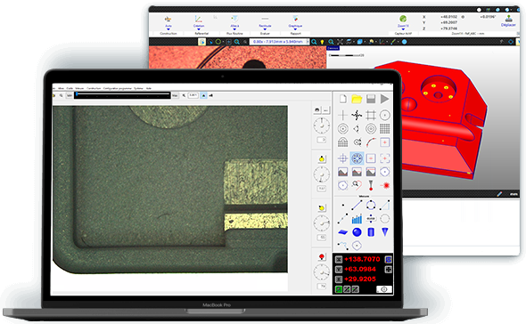Toggle the ring light yellow bulb control
The image size is (526, 324).
[322, 207]
